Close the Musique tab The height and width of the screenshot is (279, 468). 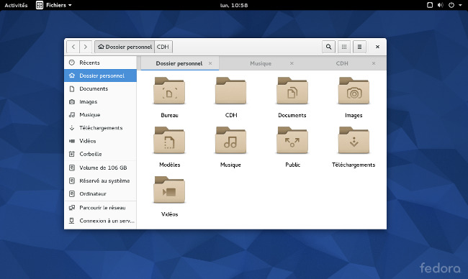pyautogui.click(x=292, y=63)
